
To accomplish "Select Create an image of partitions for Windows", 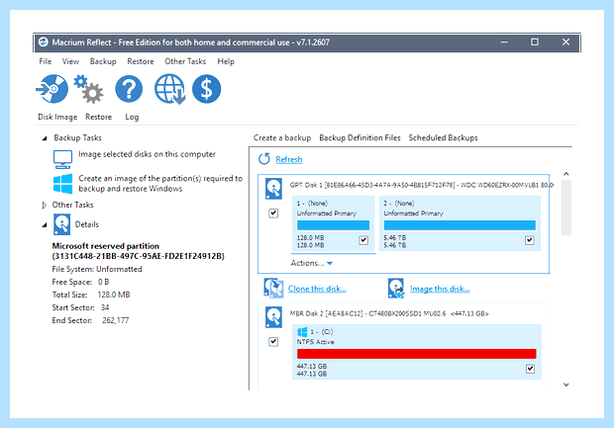I will [x=160, y=183].
